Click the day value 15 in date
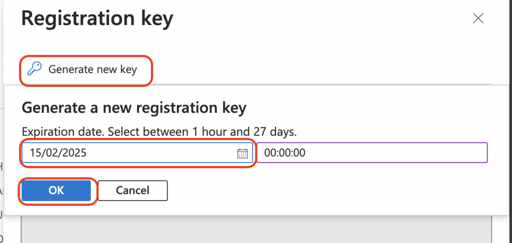 35,153
